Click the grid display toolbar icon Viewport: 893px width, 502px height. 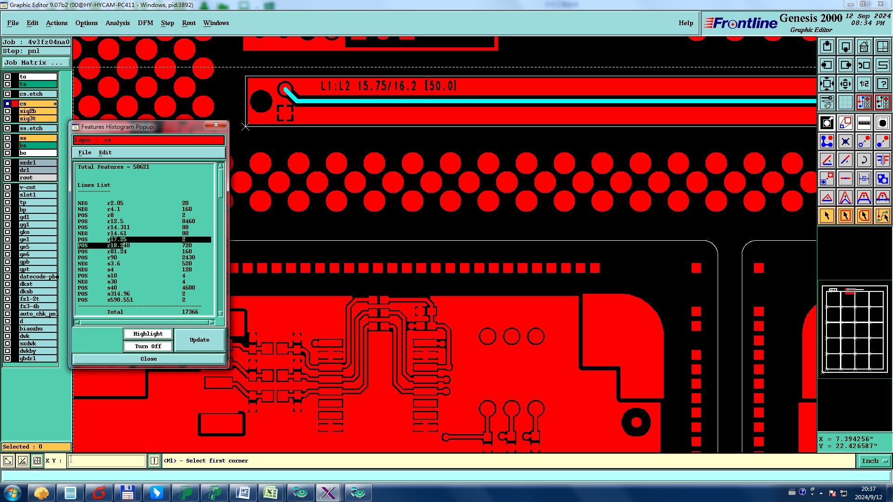(x=845, y=102)
